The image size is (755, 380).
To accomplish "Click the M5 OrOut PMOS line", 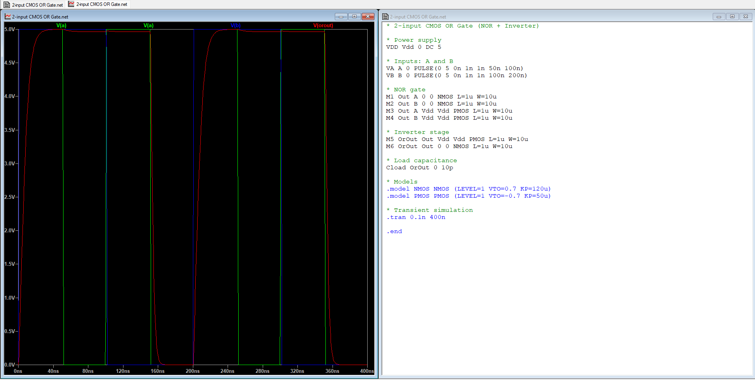I will click(457, 139).
